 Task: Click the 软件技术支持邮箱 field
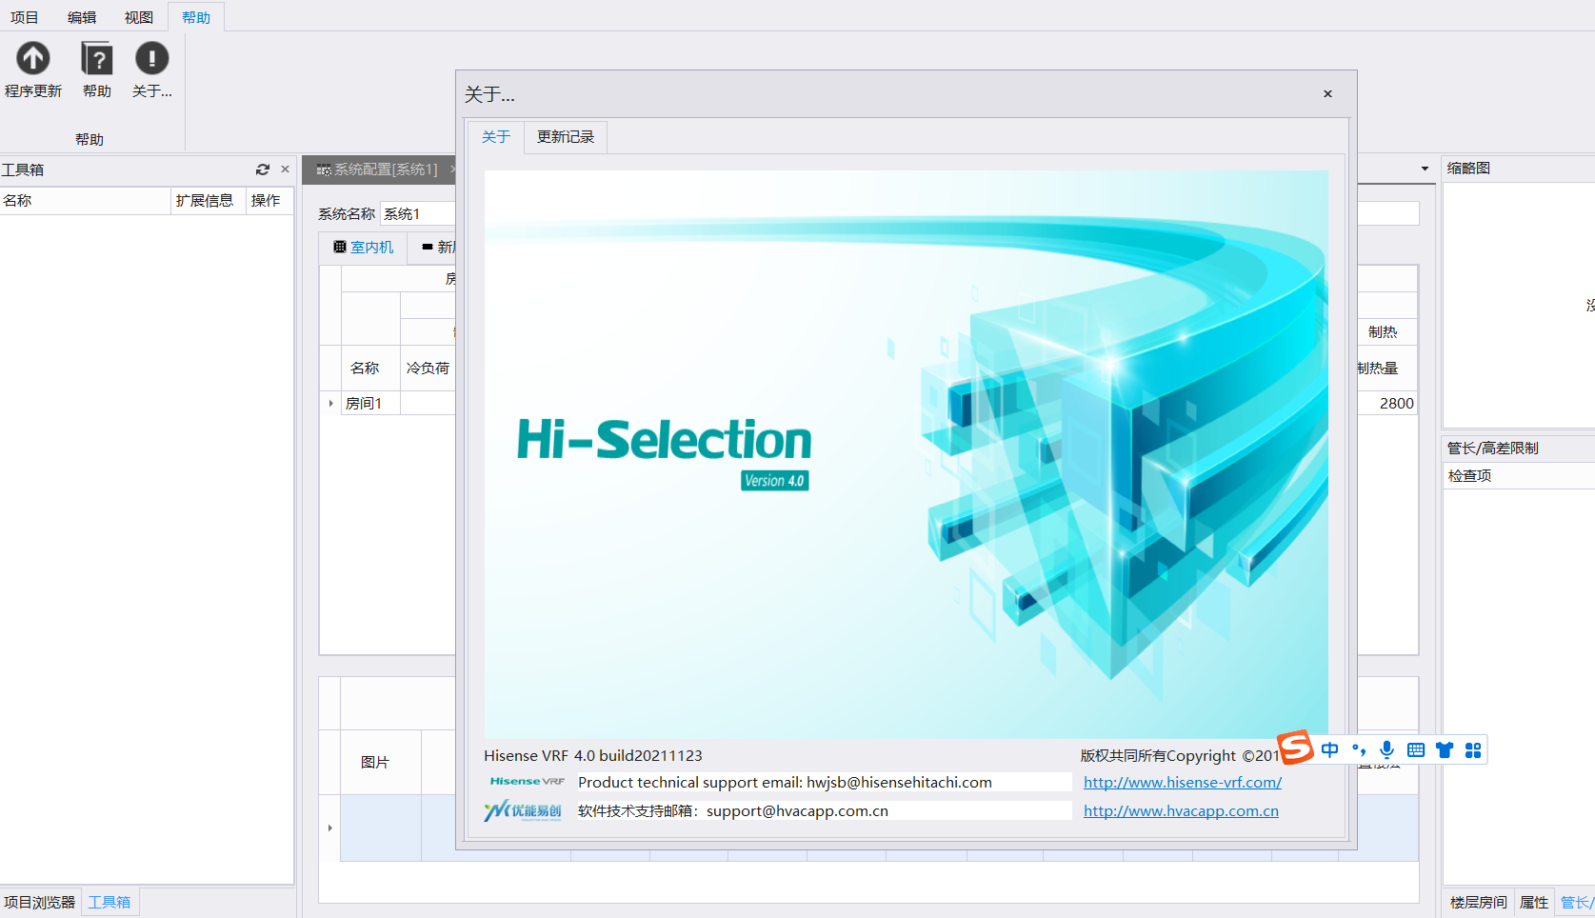[824, 810]
